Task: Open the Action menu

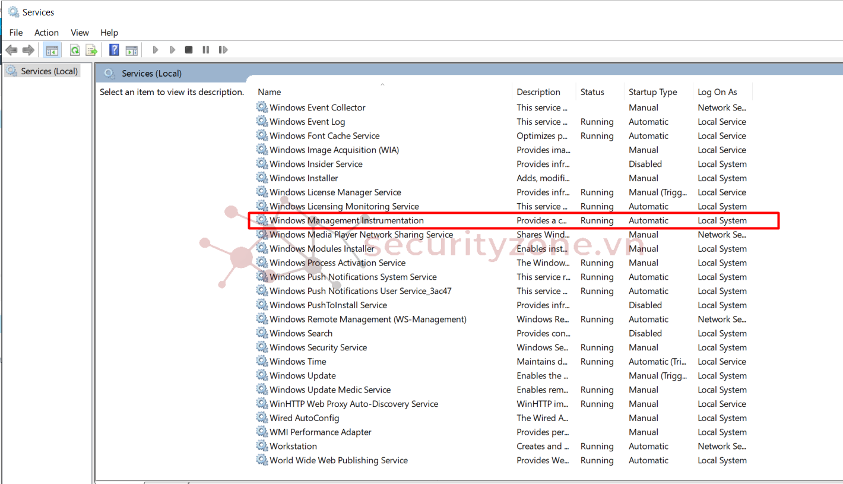Action: tap(46, 33)
